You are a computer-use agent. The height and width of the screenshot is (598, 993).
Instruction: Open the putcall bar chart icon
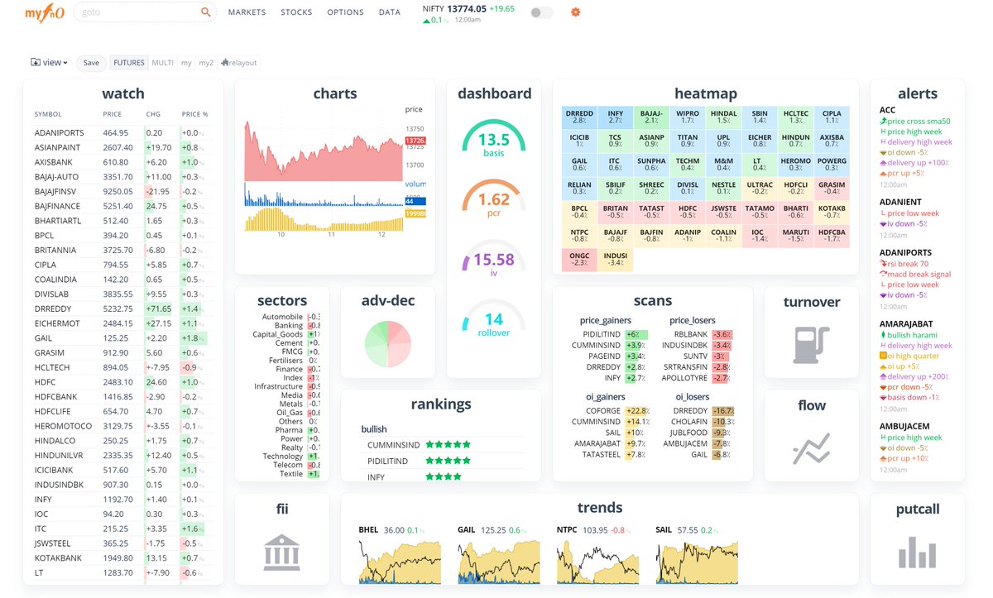coord(917,553)
